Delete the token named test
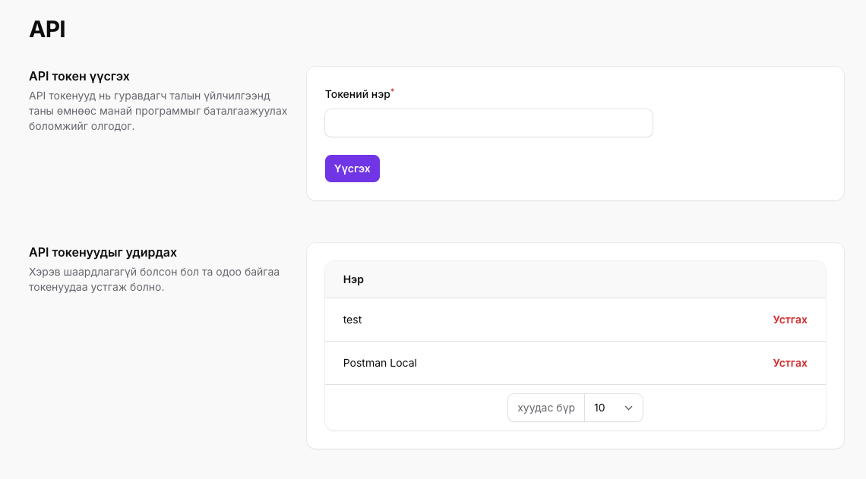 point(790,320)
